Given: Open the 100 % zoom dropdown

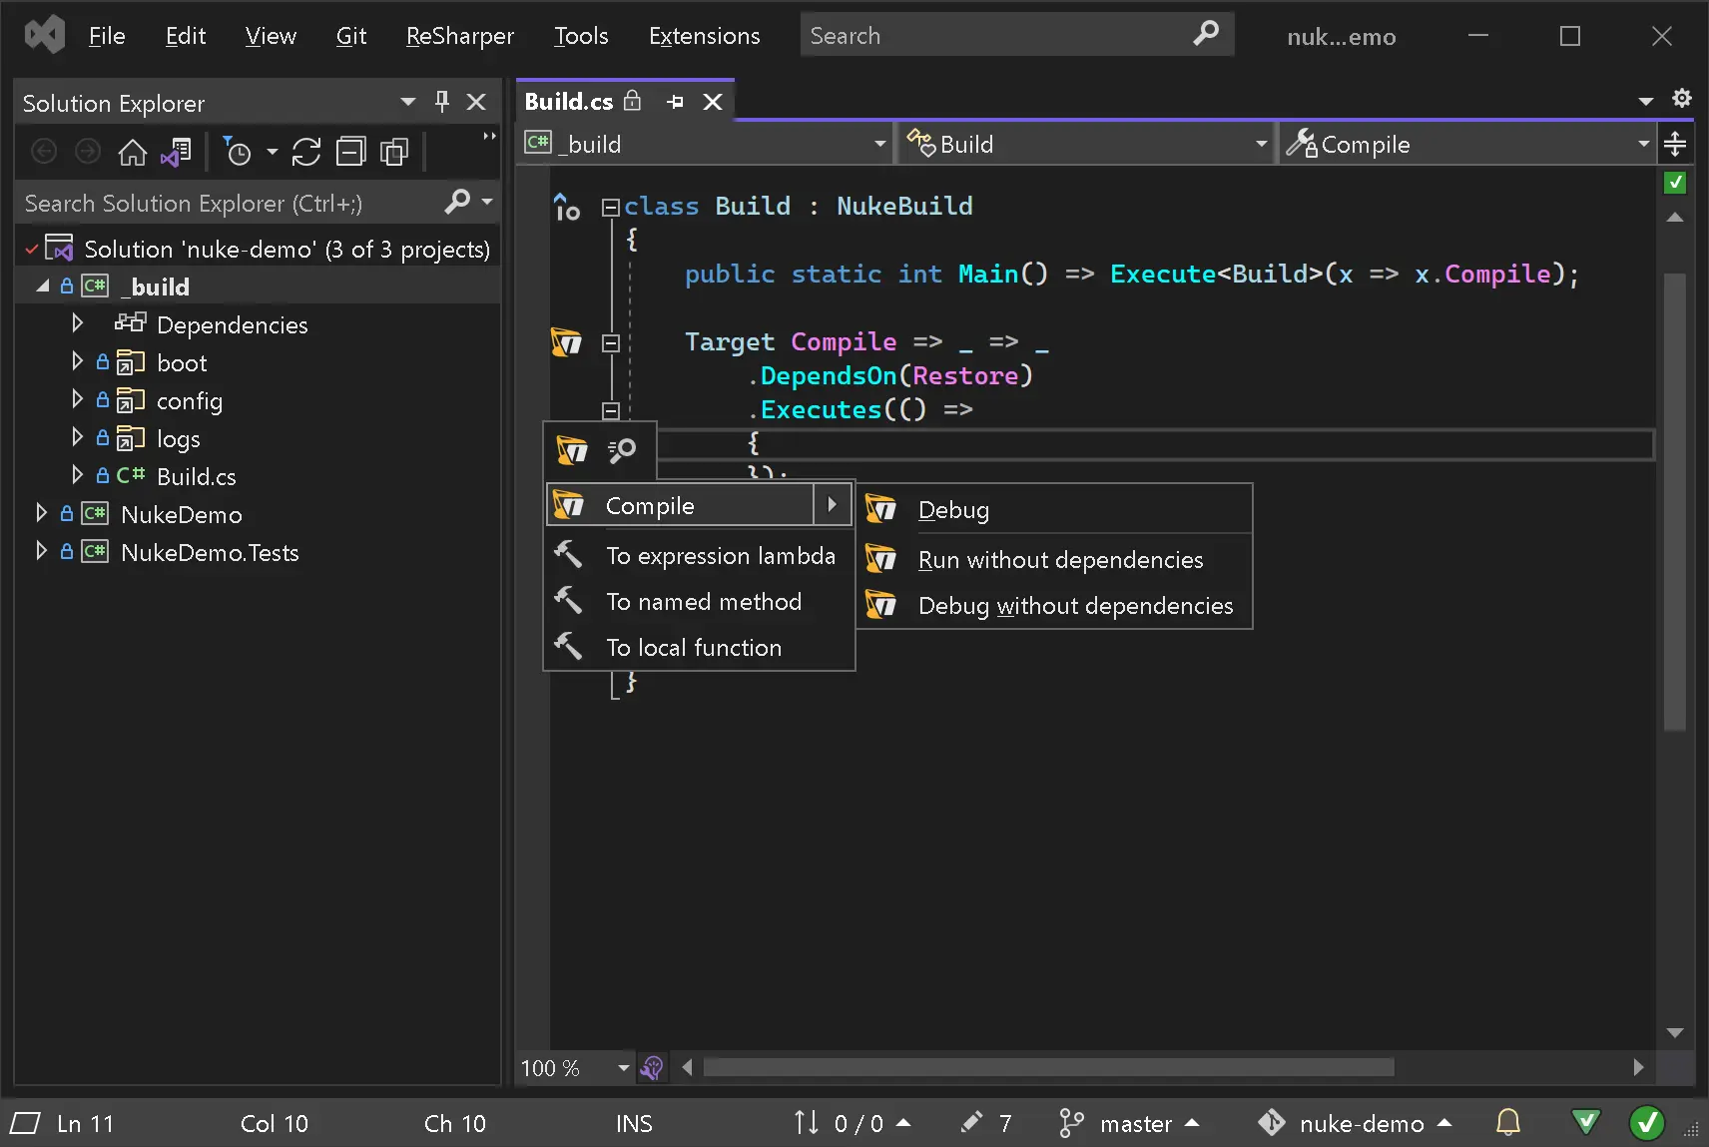Looking at the screenshot, I should tap(624, 1068).
